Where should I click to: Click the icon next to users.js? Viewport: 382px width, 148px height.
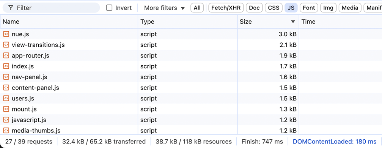[x=6, y=99]
